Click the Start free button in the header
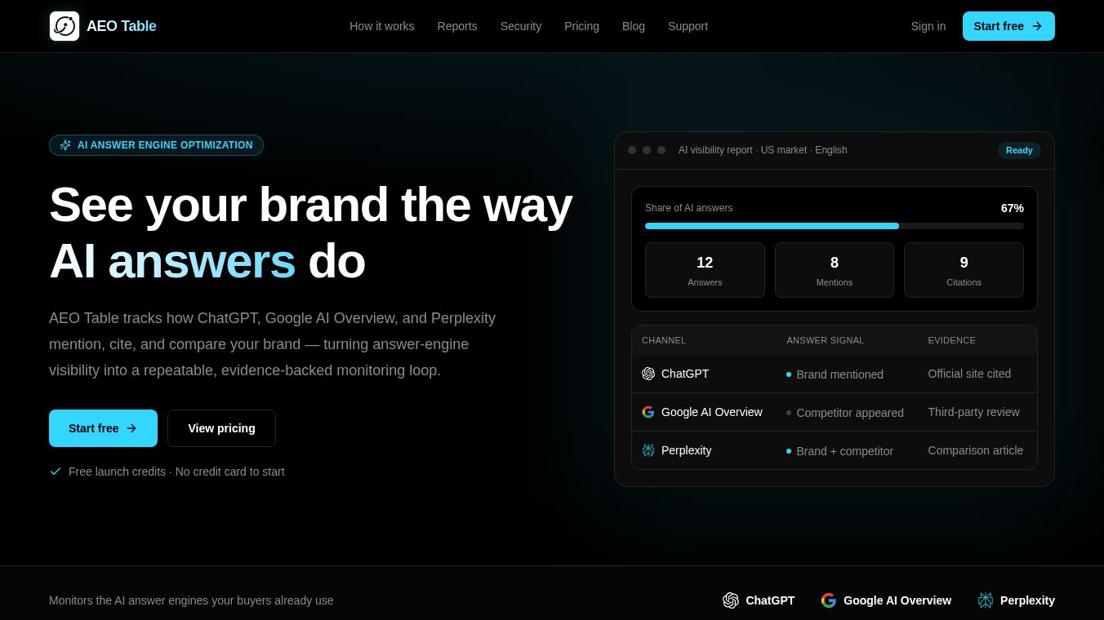The width and height of the screenshot is (1104, 620). pos(1008,26)
